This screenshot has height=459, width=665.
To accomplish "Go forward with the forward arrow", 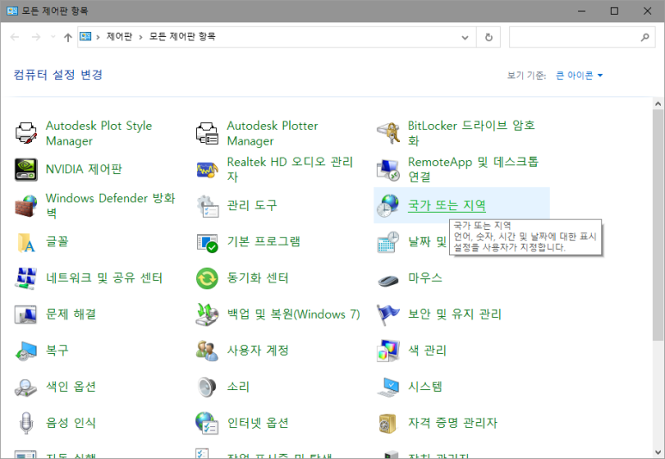I will coord(36,37).
